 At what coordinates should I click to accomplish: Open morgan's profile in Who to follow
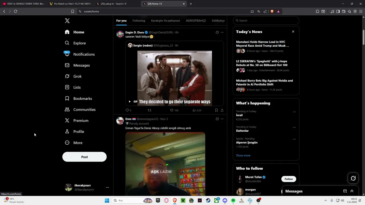[250, 190]
